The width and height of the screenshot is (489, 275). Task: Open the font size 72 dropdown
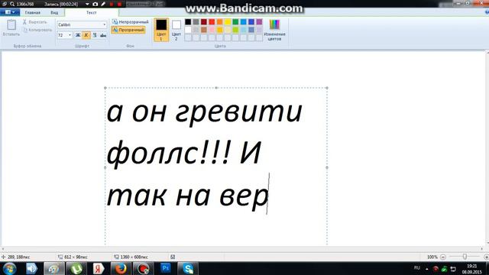tap(70, 35)
